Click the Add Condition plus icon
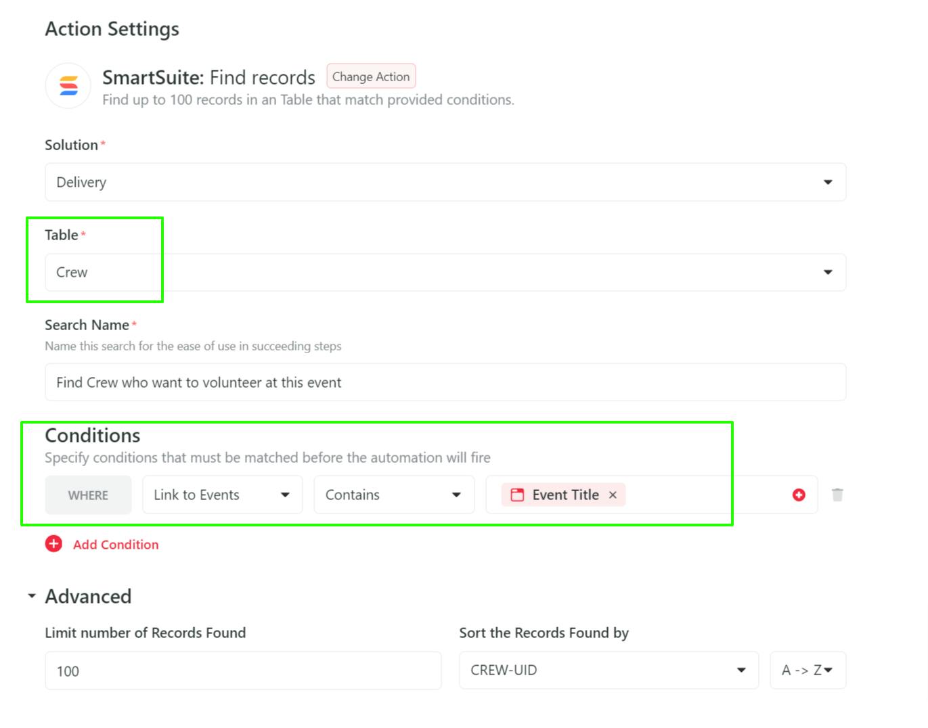Viewport: 928px width, 728px height. [53, 544]
